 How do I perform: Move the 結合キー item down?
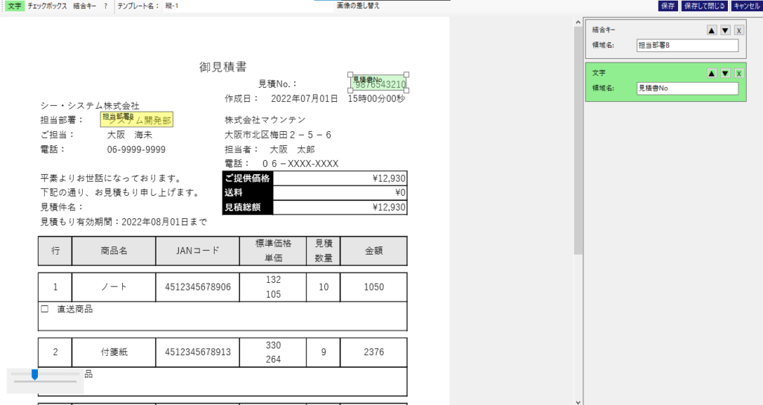pos(725,31)
